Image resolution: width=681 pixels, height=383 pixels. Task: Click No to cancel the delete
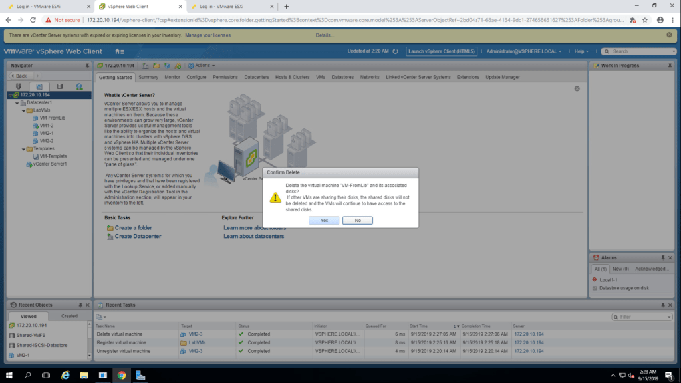tap(357, 220)
